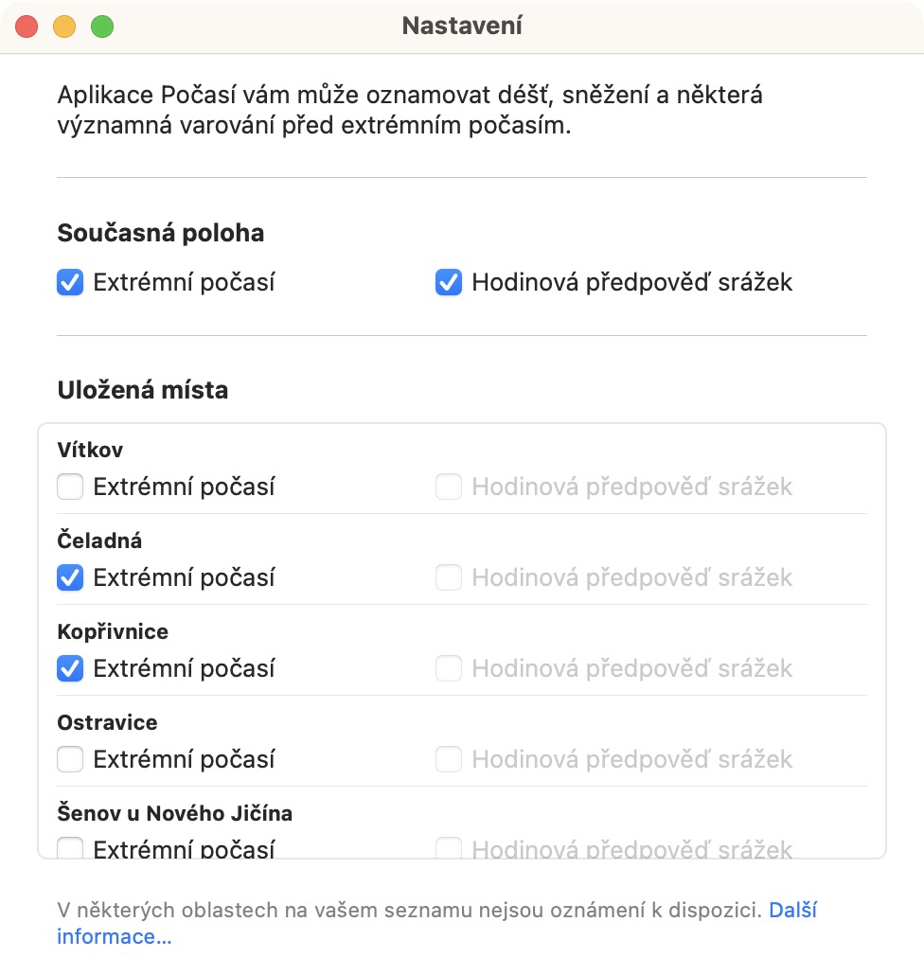This screenshot has width=924, height=975.
Task: Click the green zoom window button
Action: 102,27
